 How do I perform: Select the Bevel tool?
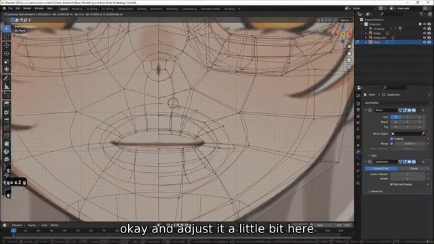tap(6, 120)
